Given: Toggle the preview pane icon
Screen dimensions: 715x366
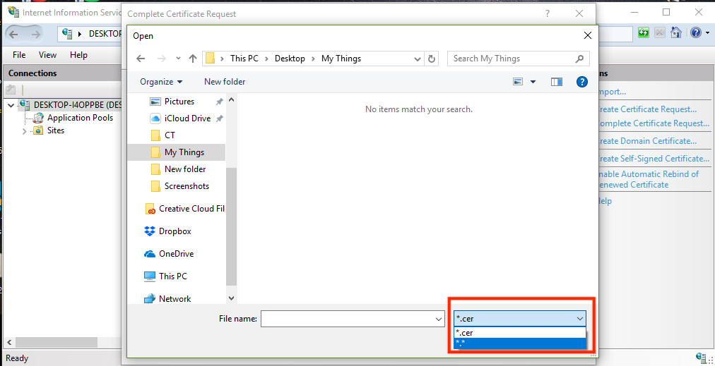Looking at the screenshot, I should click(x=557, y=82).
